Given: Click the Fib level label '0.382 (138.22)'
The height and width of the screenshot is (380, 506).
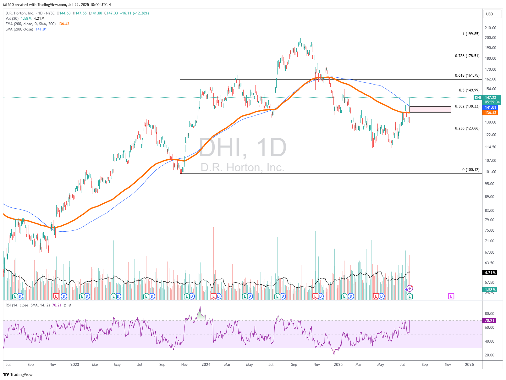Looking at the screenshot, I should coord(467,106).
